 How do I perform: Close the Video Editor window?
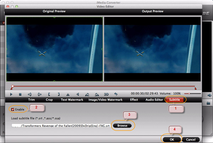8,6
